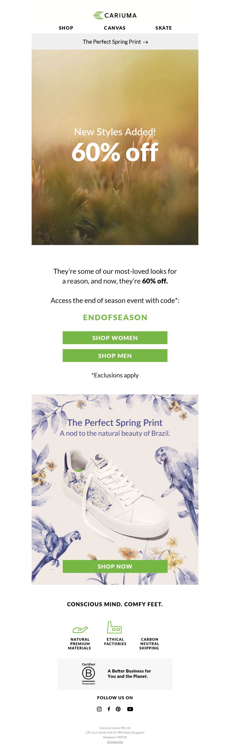Image resolution: width=230 pixels, height=756 pixels.
Task: Click the Ethical Factories factory icon
Action: click(x=114, y=627)
